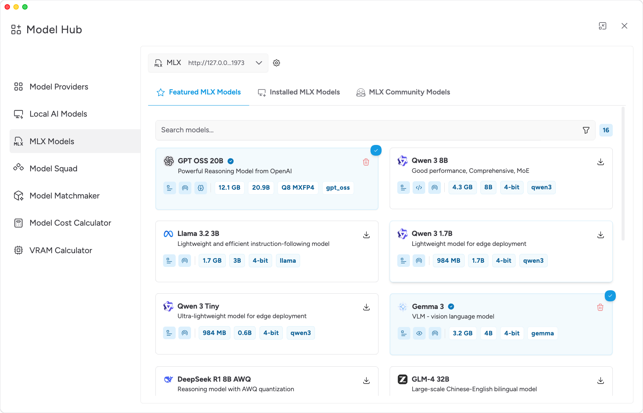
Task: Download the GLM-4 32B model
Action: (x=601, y=380)
